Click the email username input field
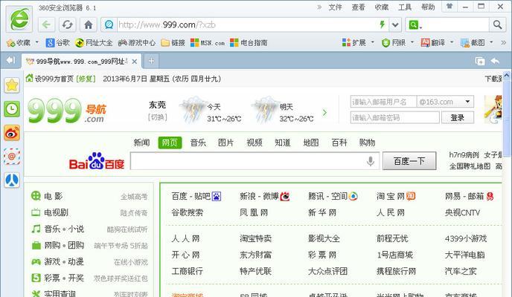Viewport: 512px width, 297px height. click(x=383, y=102)
